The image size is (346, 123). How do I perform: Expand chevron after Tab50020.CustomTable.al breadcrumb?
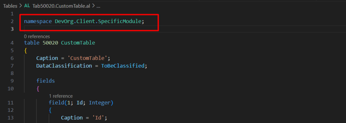tap(93, 6)
